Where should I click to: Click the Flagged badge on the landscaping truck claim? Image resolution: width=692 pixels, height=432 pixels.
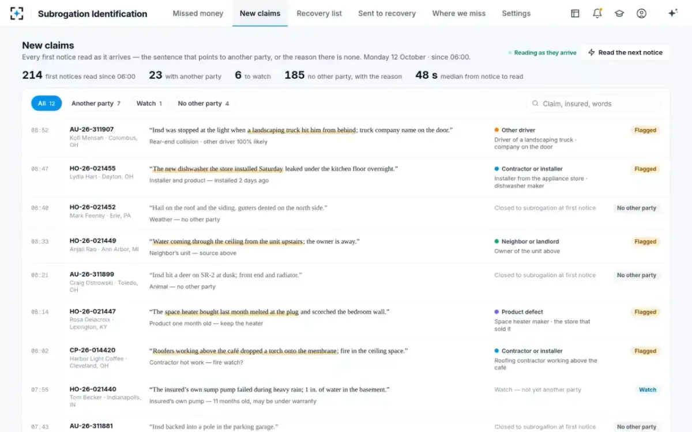pyautogui.click(x=645, y=130)
